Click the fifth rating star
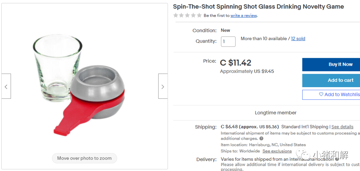 199,15
